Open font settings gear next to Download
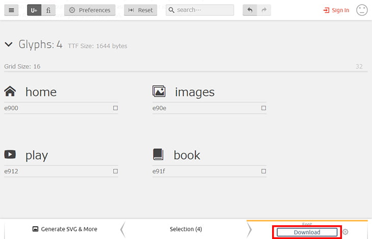Viewport: 372px width, 239px height. (x=346, y=232)
